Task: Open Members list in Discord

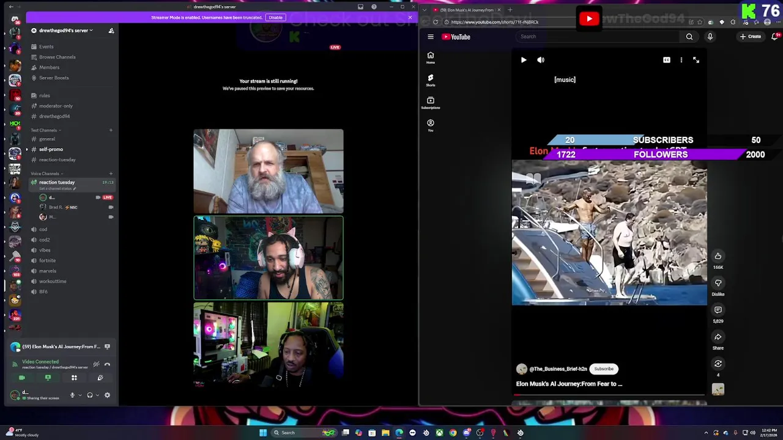Action: [49, 67]
